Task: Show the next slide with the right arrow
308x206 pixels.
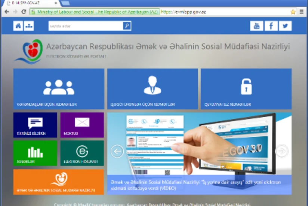Action: (282, 151)
